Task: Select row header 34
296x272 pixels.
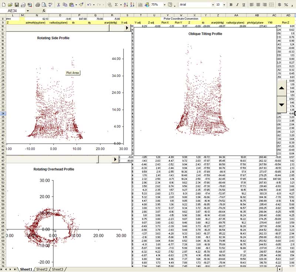Action: 3,114
